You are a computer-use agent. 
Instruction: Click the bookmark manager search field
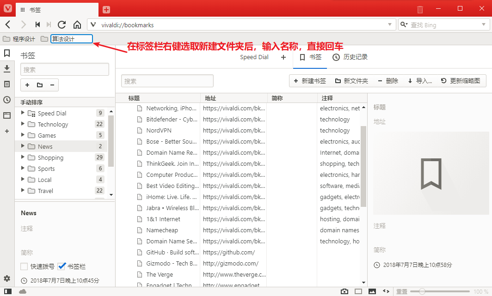point(167,81)
